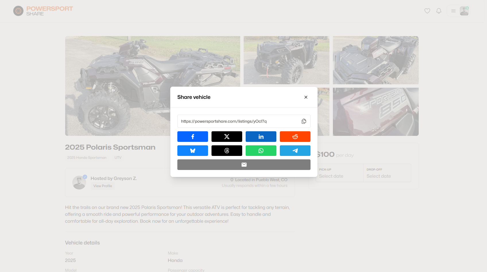Share the listing on Bluesky
Screen dimensions: 487x272
pyautogui.click(x=193, y=150)
